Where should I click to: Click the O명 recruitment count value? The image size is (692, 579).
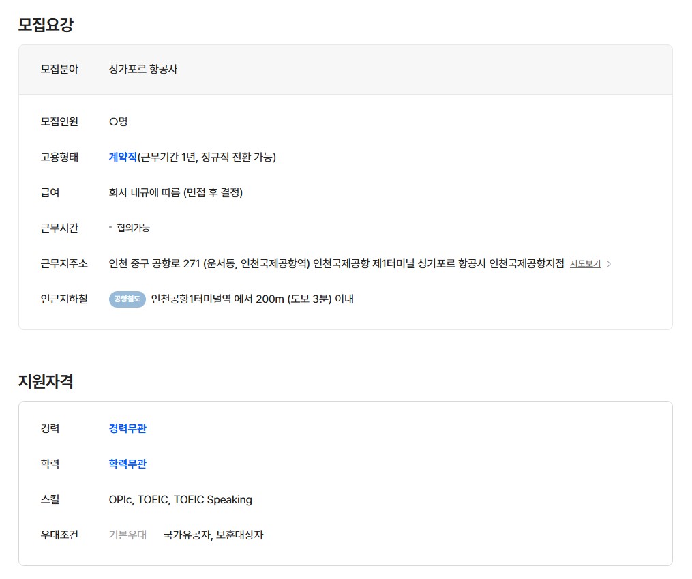pyautogui.click(x=118, y=122)
